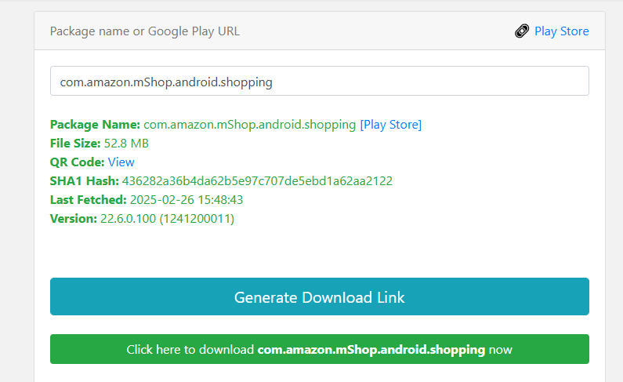
Task: Focus the package name input field
Action: pyautogui.click(x=320, y=81)
